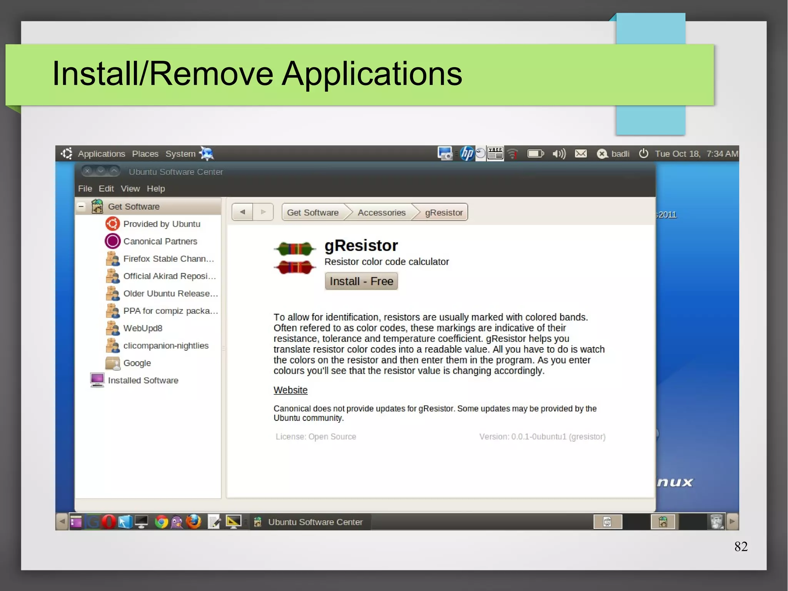Click the battery indicator icon
The height and width of the screenshot is (591, 788).
[535, 154]
